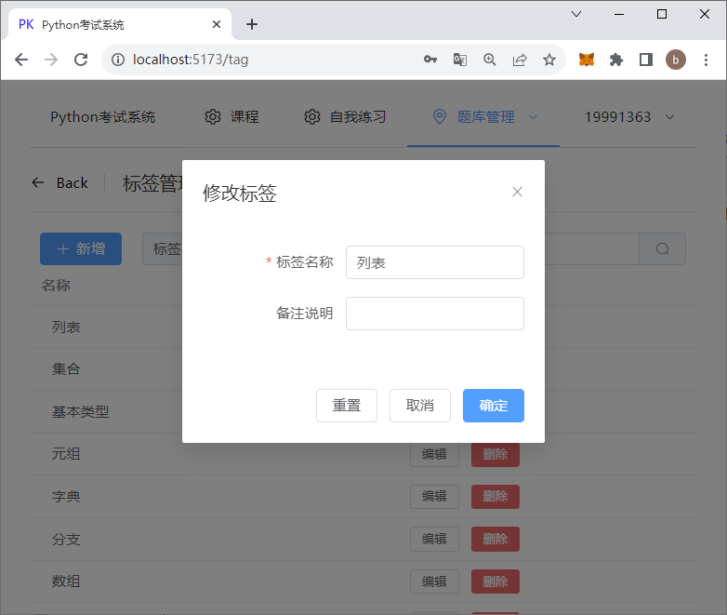Open the tab search chevron
727x615 pixels.
(x=576, y=14)
